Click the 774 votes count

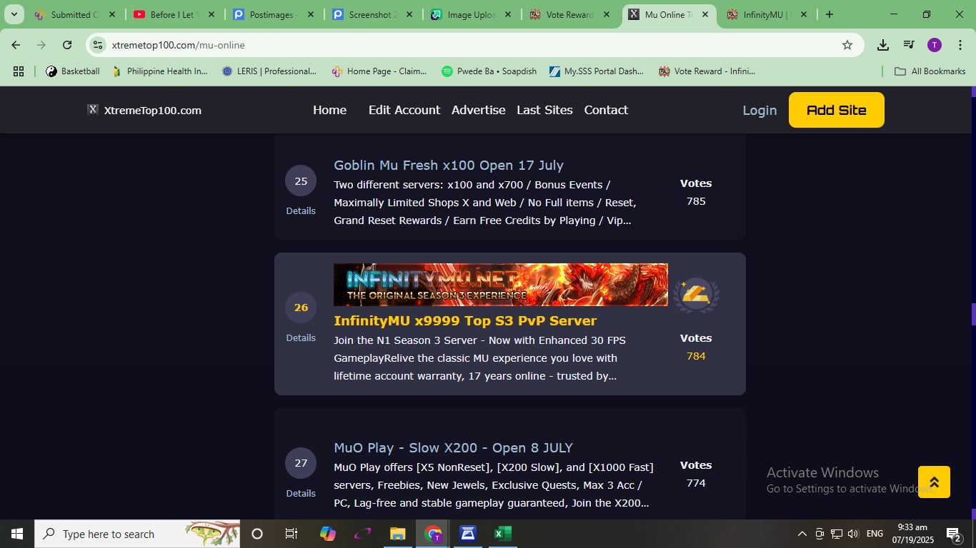point(696,483)
